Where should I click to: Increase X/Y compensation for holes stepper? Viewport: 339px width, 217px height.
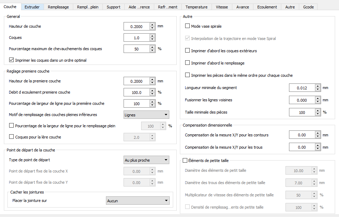point(318,145)
